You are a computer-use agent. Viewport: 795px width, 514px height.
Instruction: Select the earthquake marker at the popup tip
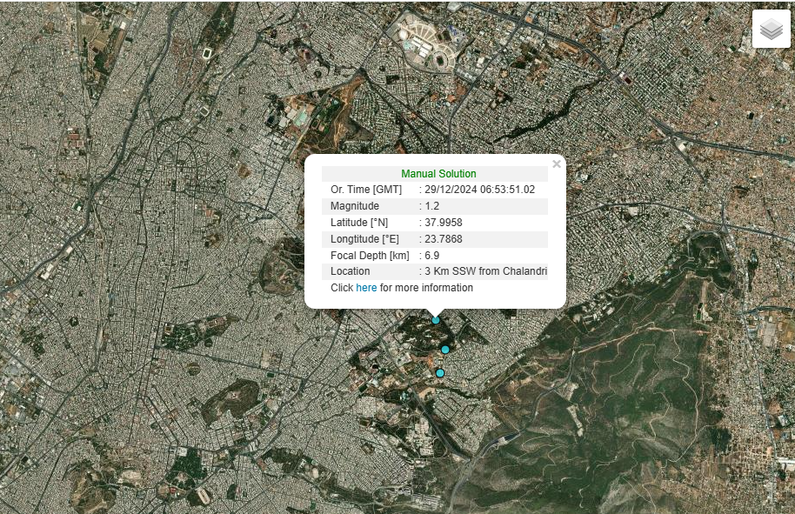point(436,320)
